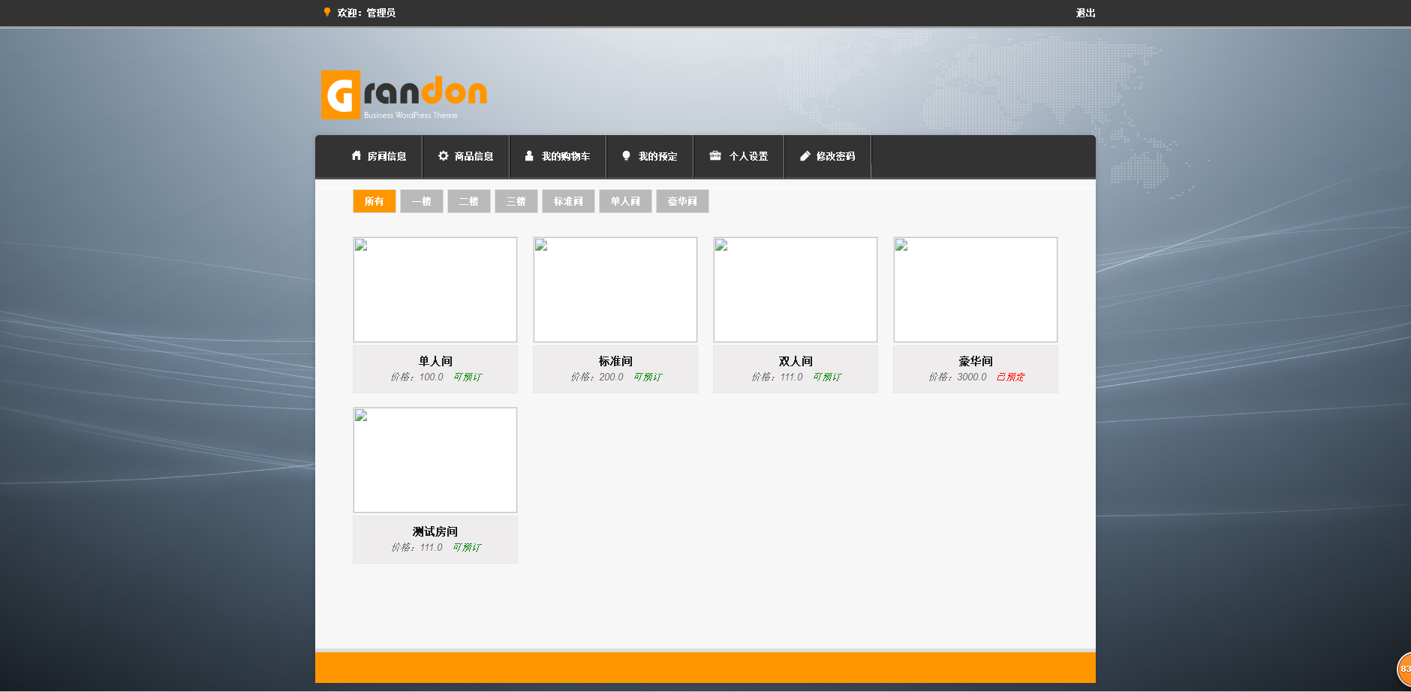The width and height of the screenshot is (1411, 692).
Task: Click the lightbulb icon for 我的预定
Action: tap(626, 155)
